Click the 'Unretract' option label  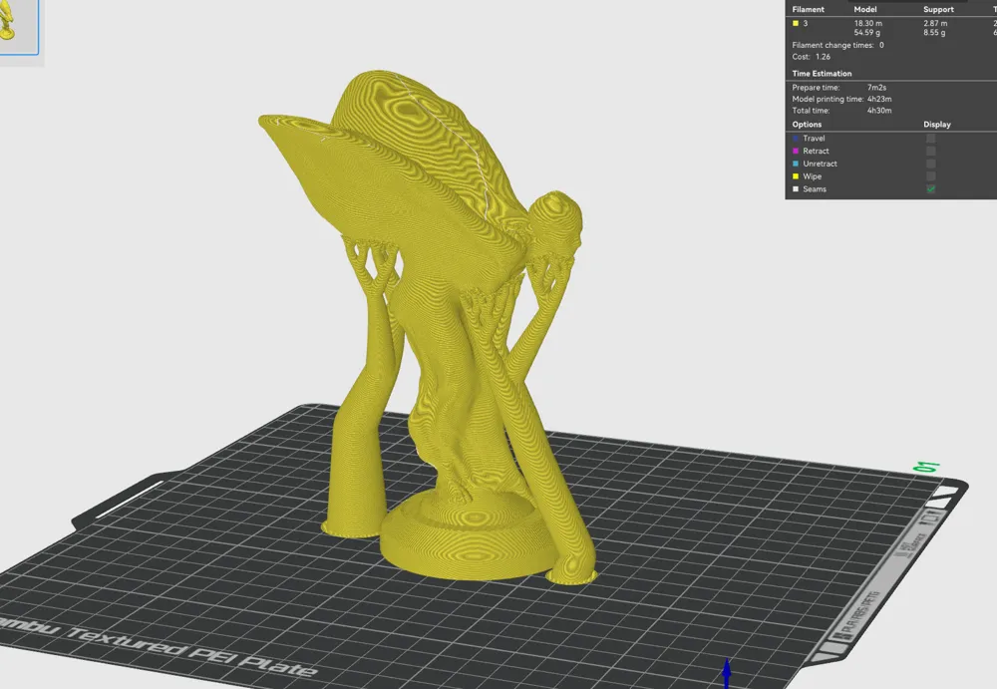[820, 165]
